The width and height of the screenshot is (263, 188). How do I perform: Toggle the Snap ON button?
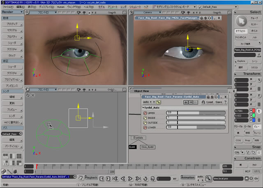[237, 151]
